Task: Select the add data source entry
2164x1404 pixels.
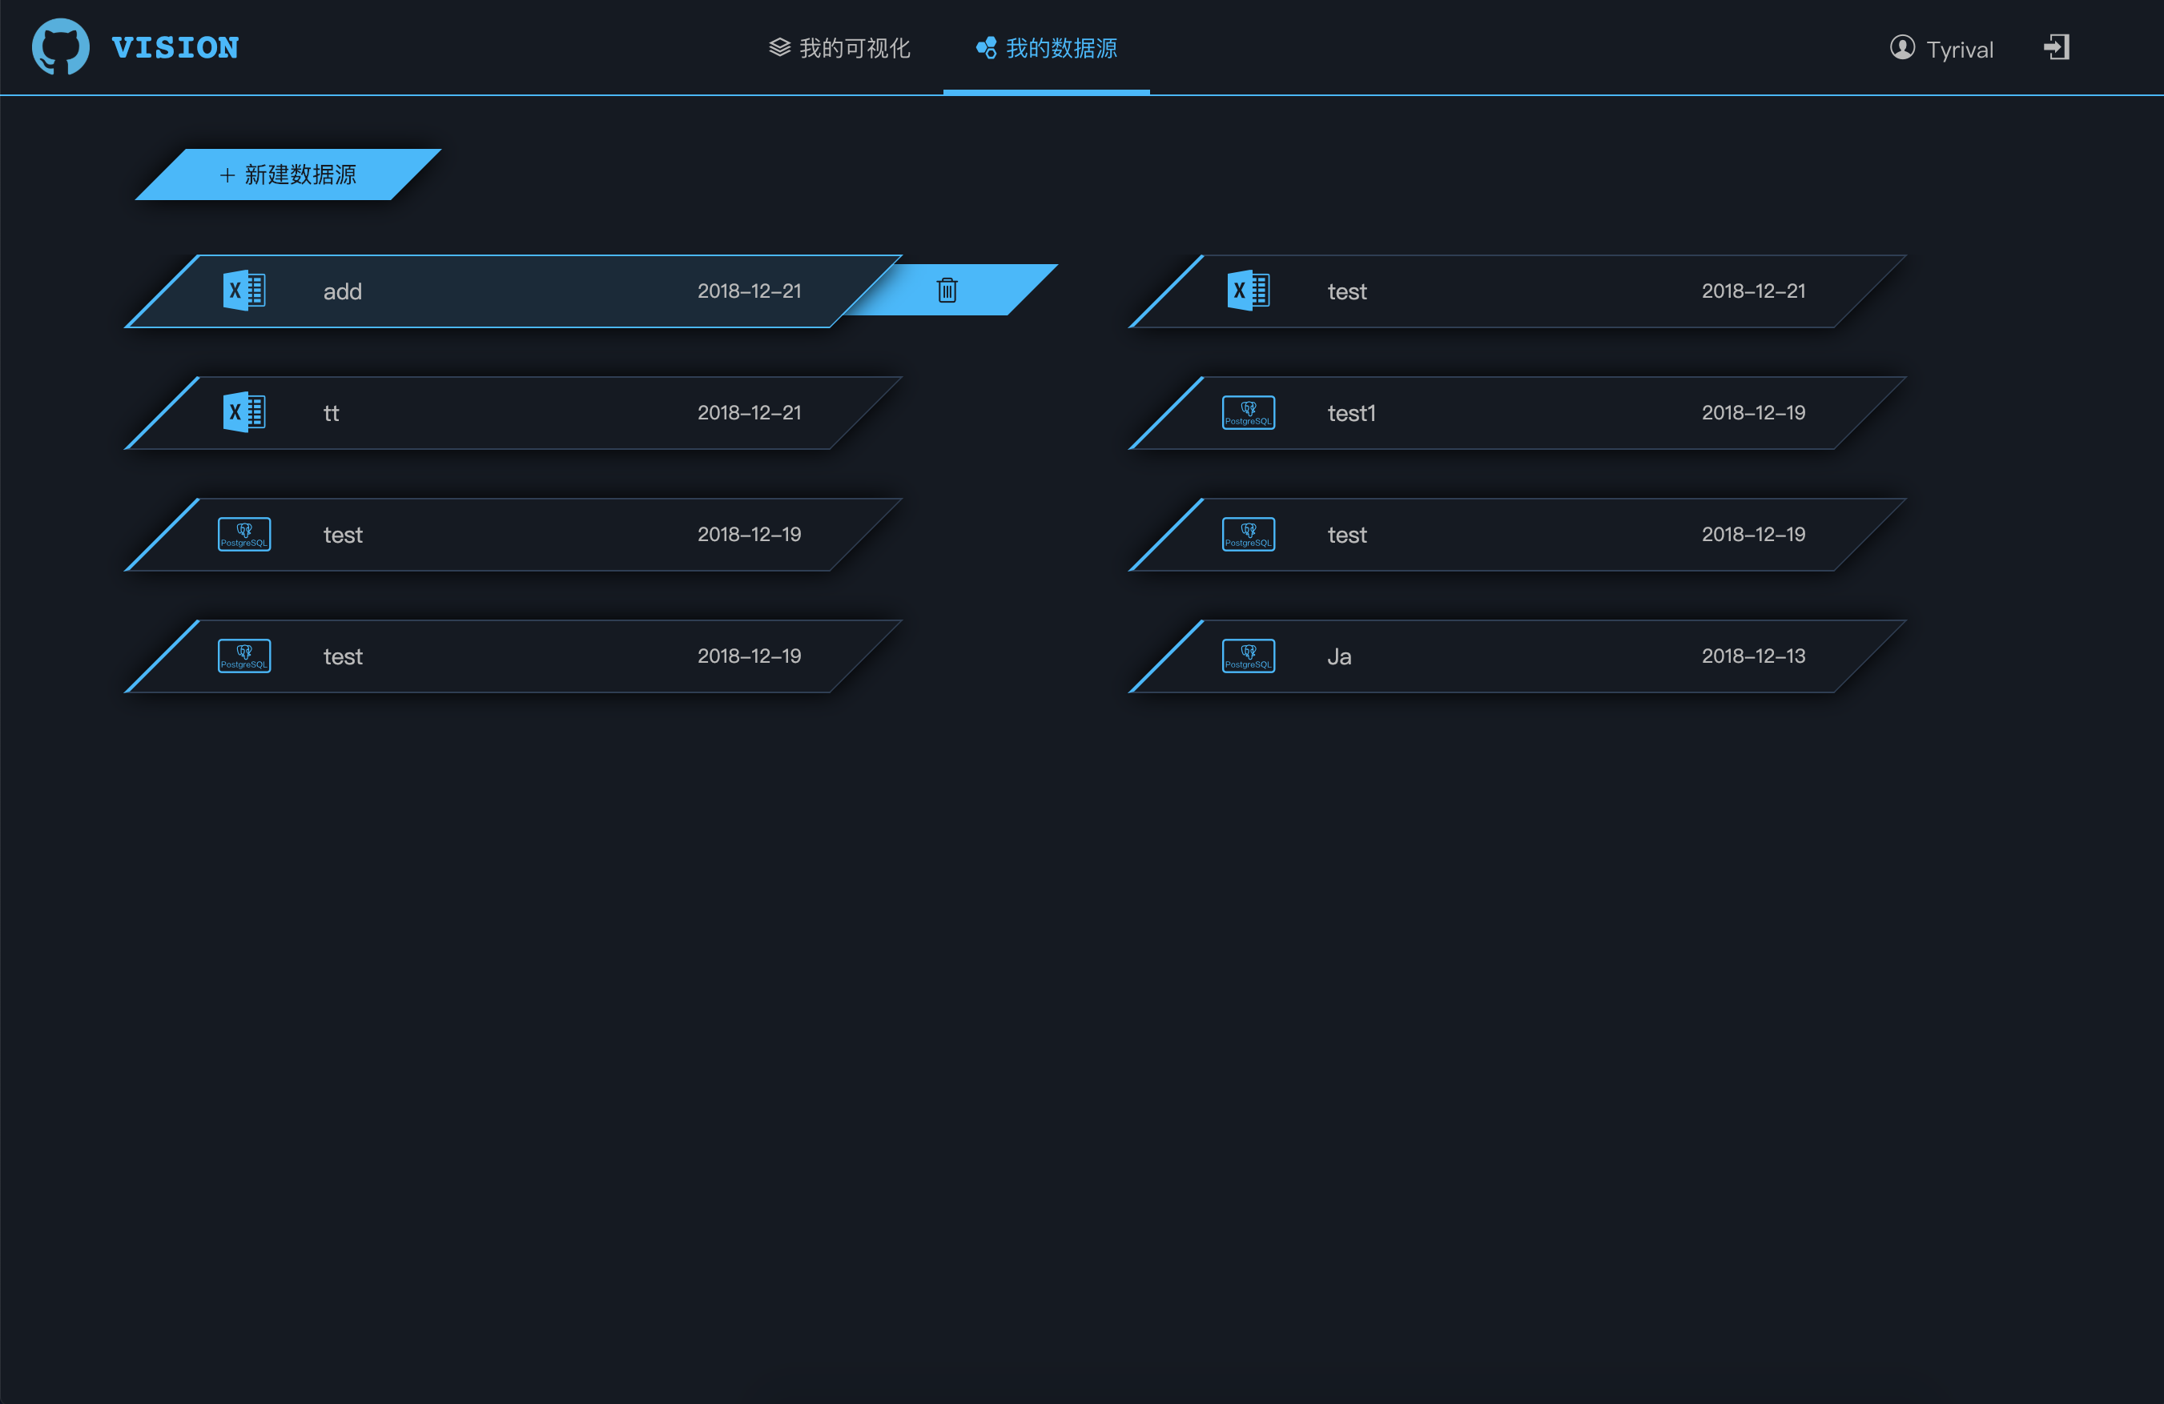Action: coord(343,291)
